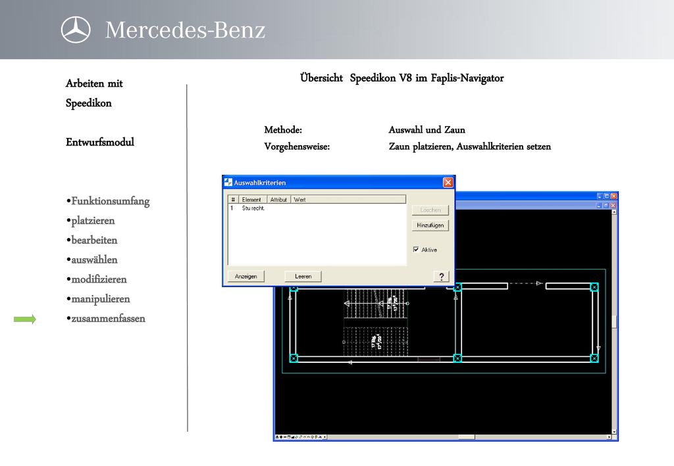Click the Attribut column header
This screenshot has width=674, height=466.
click(x=279, y=200)
